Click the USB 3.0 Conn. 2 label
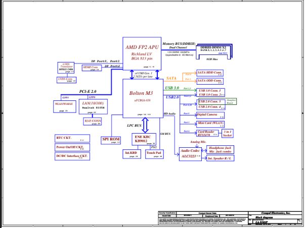Viewport: 306px width, 228px height. [210, 95]
